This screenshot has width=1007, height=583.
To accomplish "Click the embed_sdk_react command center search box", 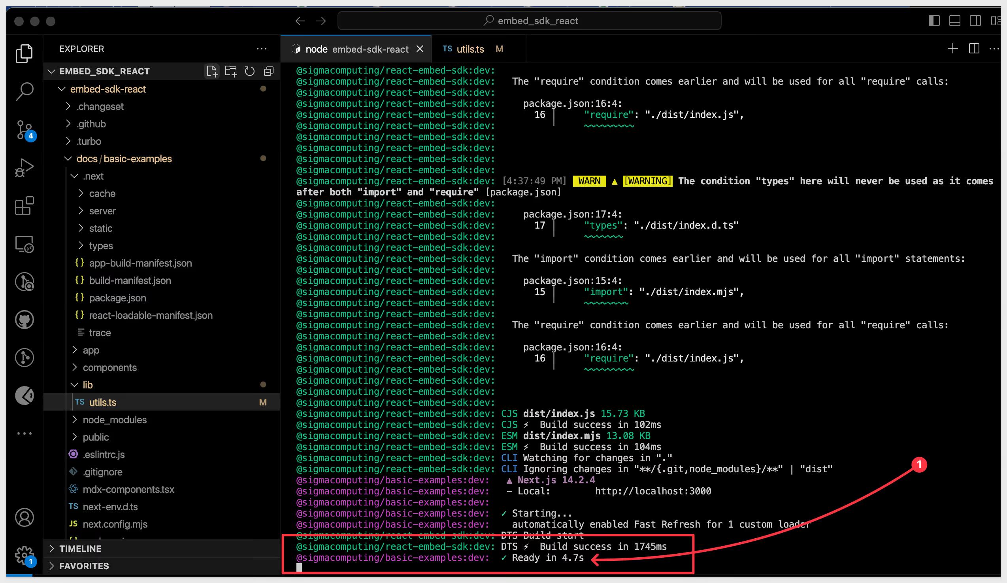I will pos(529,21).
